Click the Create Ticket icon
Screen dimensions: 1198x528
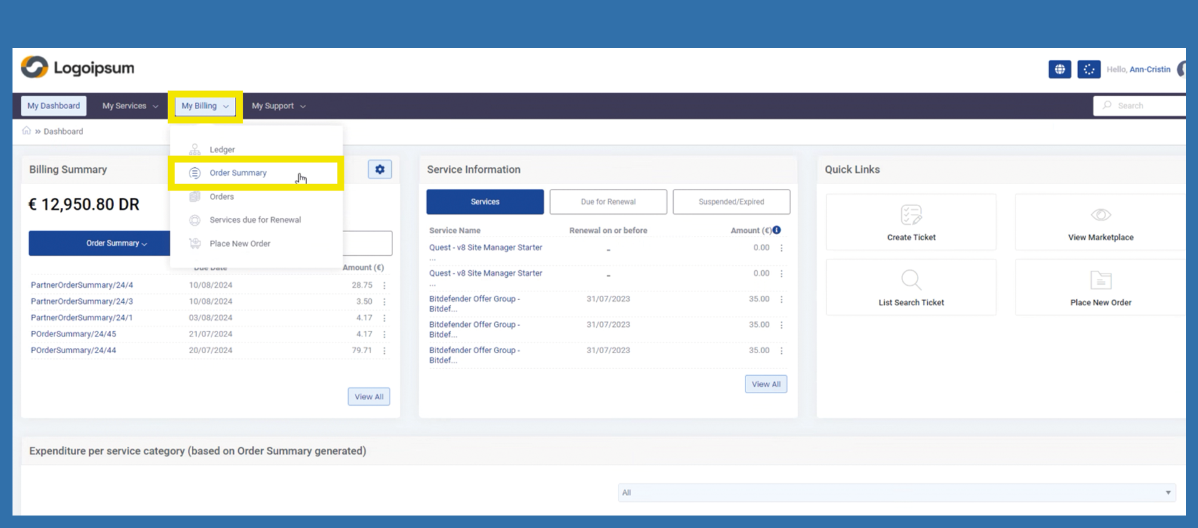click(911, 215)
